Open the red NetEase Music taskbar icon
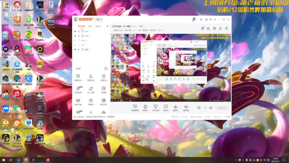Screen dimensions: 289x163 (48, 160)
